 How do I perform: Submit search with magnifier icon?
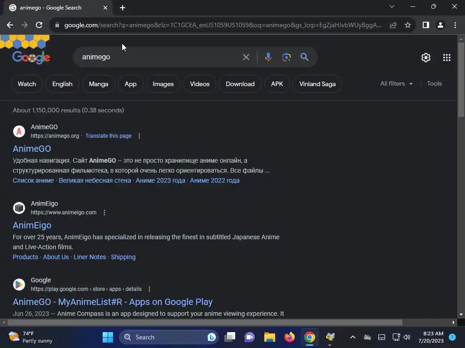point(304,57)
